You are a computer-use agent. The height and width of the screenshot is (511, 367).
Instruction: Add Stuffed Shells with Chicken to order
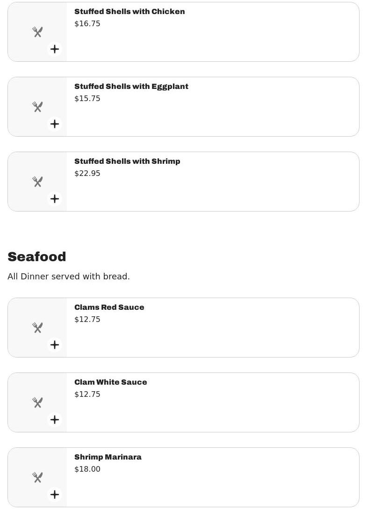click(55, 49)
